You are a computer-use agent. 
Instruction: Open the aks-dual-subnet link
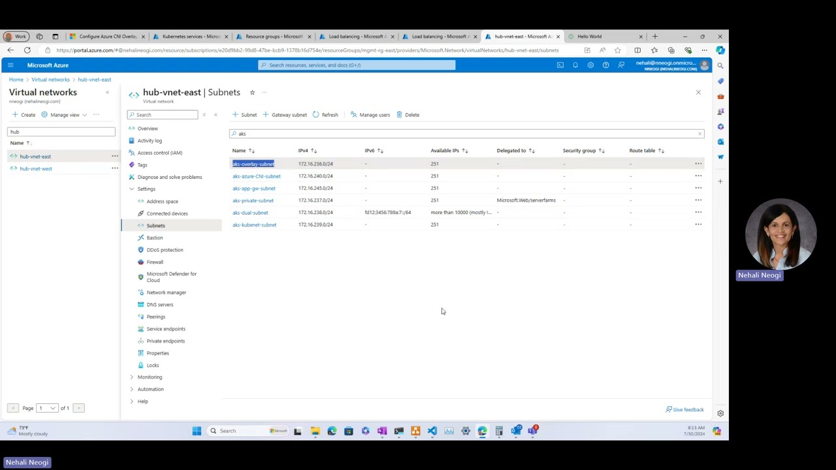coord(250,213)
